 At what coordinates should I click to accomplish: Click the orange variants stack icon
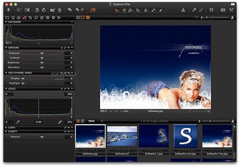(x=93, y=10)
